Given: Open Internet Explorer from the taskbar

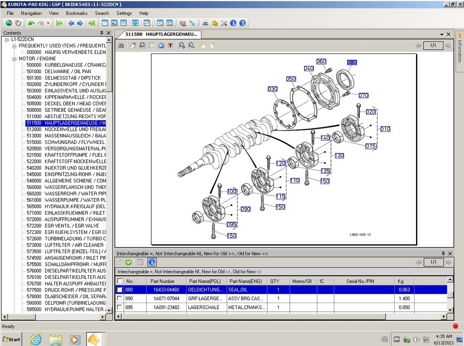Looking at the screenshot, I should point(36,339).
